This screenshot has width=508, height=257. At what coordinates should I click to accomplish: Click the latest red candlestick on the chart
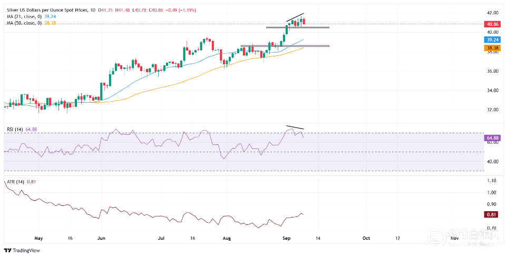(x=304, y=22)
